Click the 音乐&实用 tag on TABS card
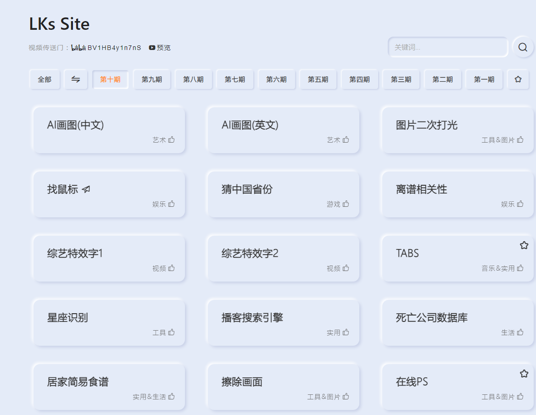Image resolution: width=536 pixels, height=415 pixels. (x=498, y=268)
